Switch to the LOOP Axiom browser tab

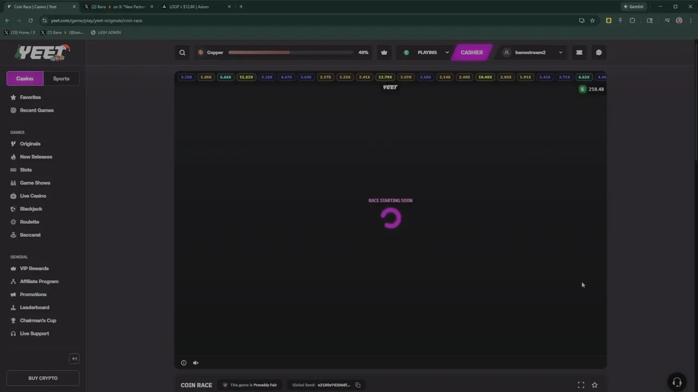[196, 7]
